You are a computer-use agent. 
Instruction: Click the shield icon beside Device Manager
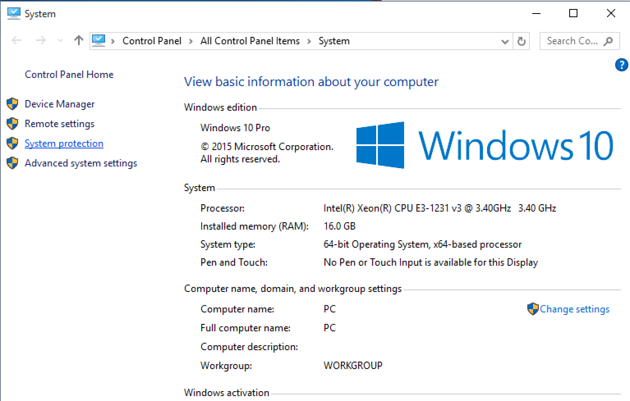pyautogui.click(x=13, y=104)
